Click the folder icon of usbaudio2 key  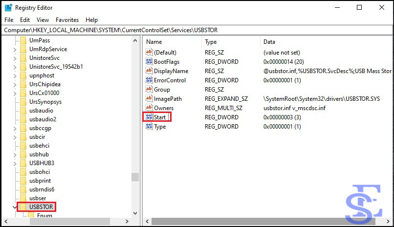pyautogui.click(x=23, y=119)
